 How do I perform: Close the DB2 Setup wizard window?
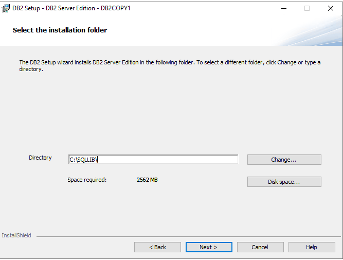point(331,8)
